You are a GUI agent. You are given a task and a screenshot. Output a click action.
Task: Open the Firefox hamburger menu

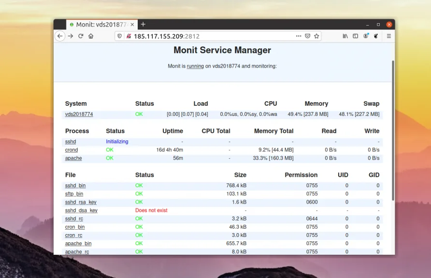point(388,36)
